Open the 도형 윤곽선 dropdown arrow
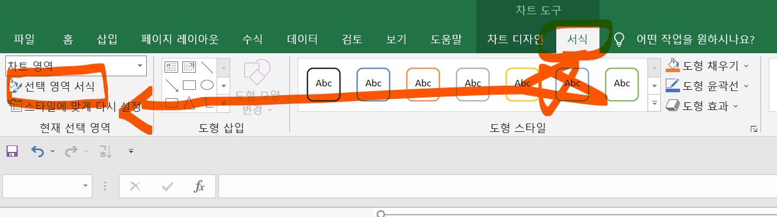The image size is (777, 217). click(x=746, y=86)
